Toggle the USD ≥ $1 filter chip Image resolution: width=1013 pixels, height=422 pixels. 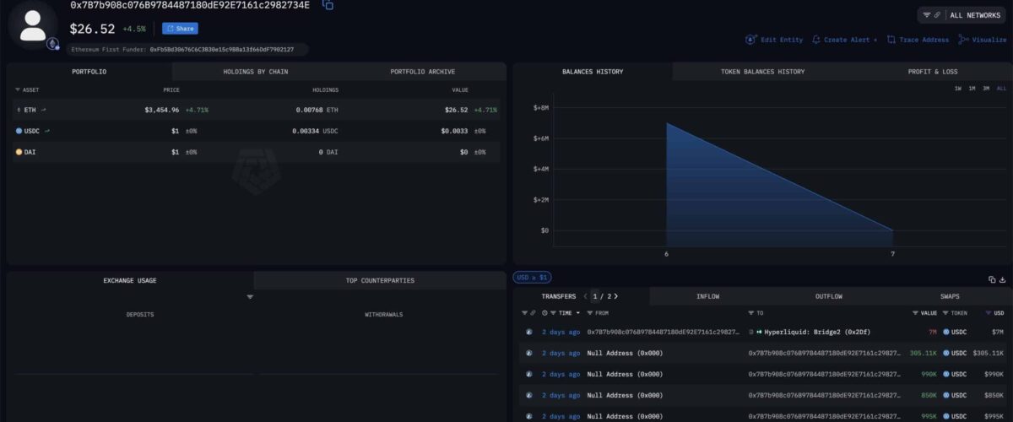pyautogui.click(x=532, y=277)
